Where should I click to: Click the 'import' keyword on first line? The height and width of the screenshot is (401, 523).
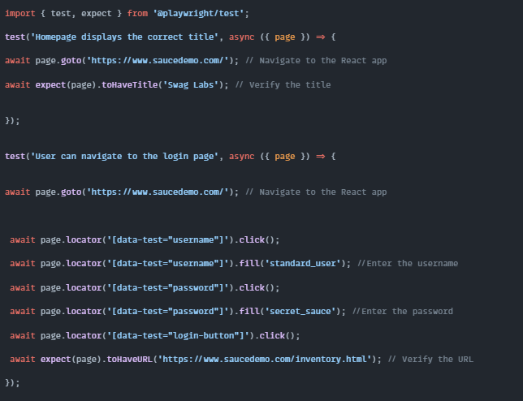coord(19,14)
